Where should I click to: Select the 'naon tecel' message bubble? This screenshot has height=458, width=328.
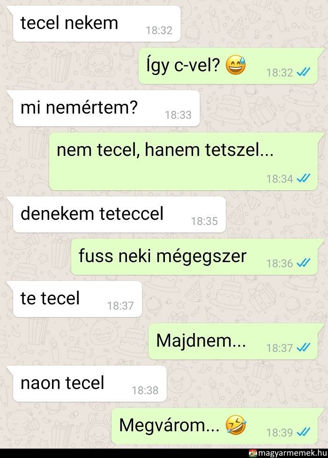tap(89, 383)
